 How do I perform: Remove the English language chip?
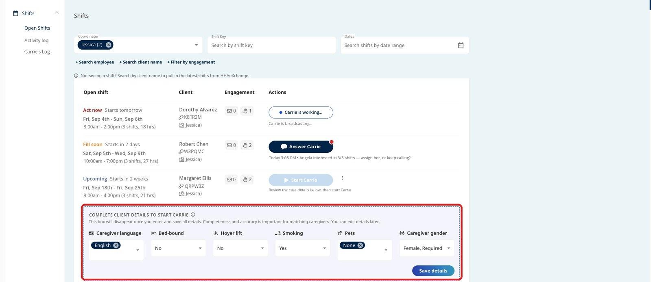pyautogui.click(x=116, y=245)
